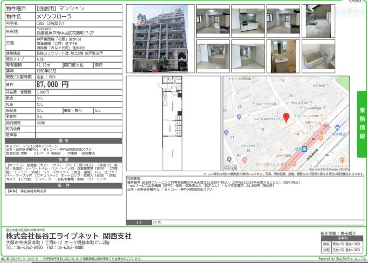The width and height of the screenshot is (368, 263).
Task: Click the layout type 1LDK
Action: coord(40,59)
